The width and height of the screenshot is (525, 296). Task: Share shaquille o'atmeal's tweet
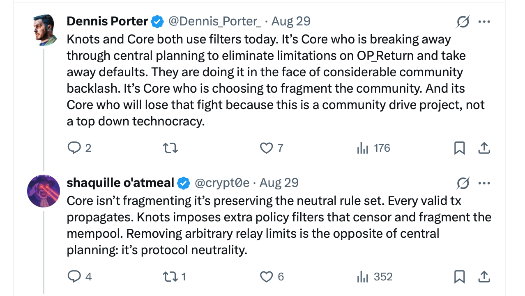coord(484,277)
